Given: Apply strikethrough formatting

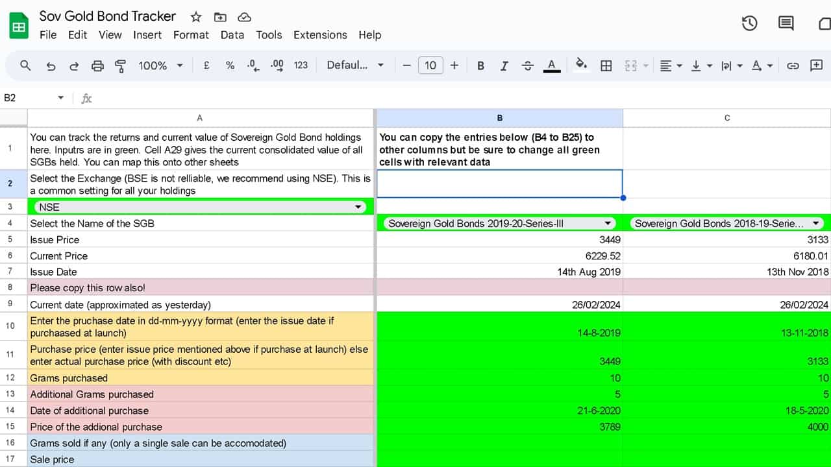Looking at the screenshot, I should (x=527, y=66).
